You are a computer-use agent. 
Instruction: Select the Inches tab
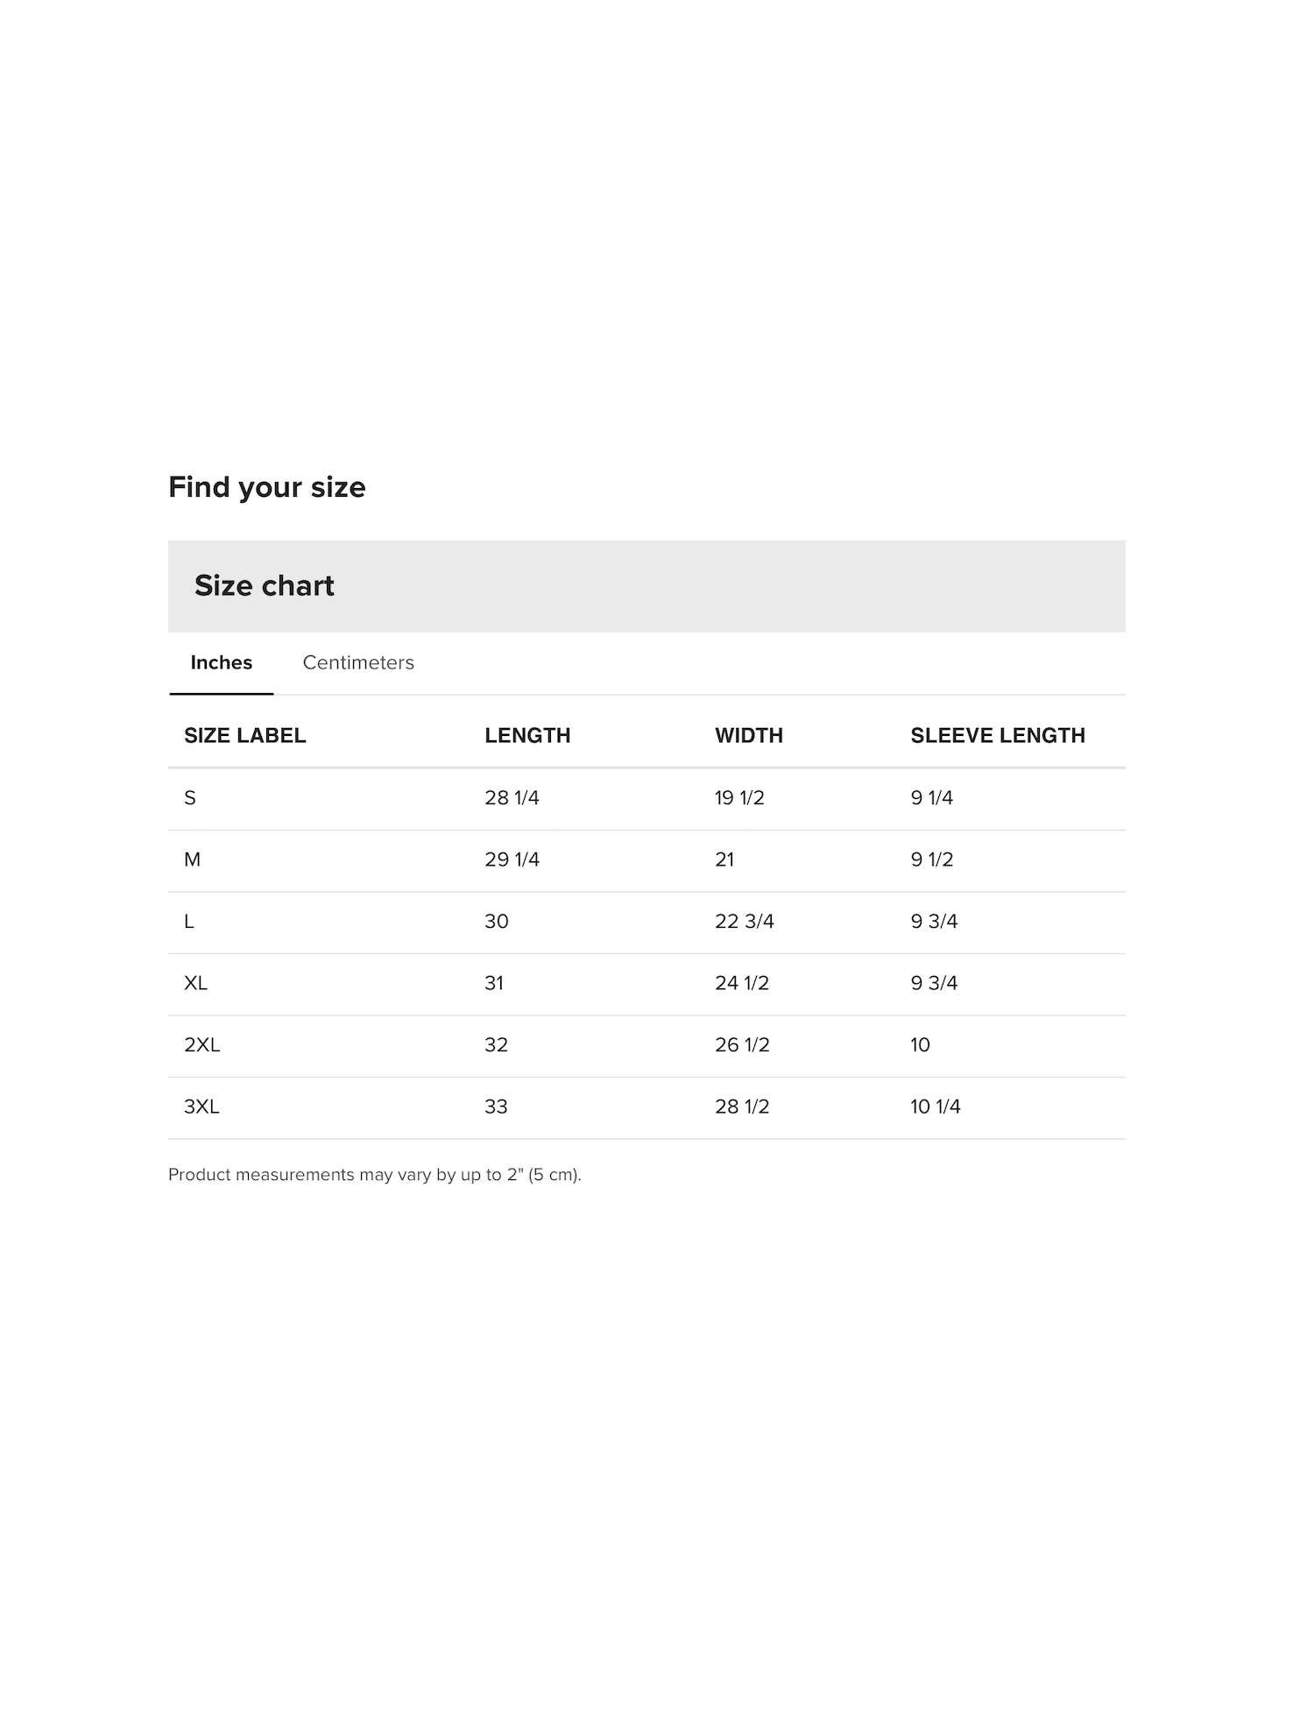click(222, 662)
